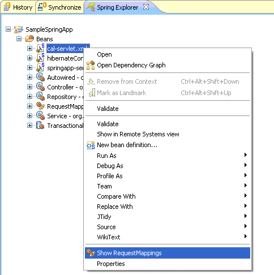The height and width of the screenshot is (275, 274).
Task: Select the Autowired tree item
Action: coord(65,78)
